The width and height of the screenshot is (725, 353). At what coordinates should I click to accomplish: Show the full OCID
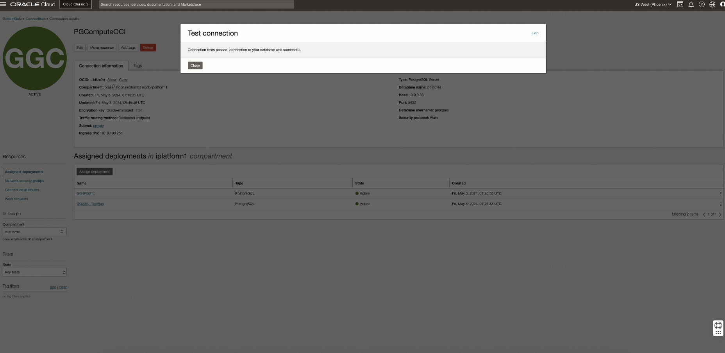pyautogui.click(x=112, y=80)
